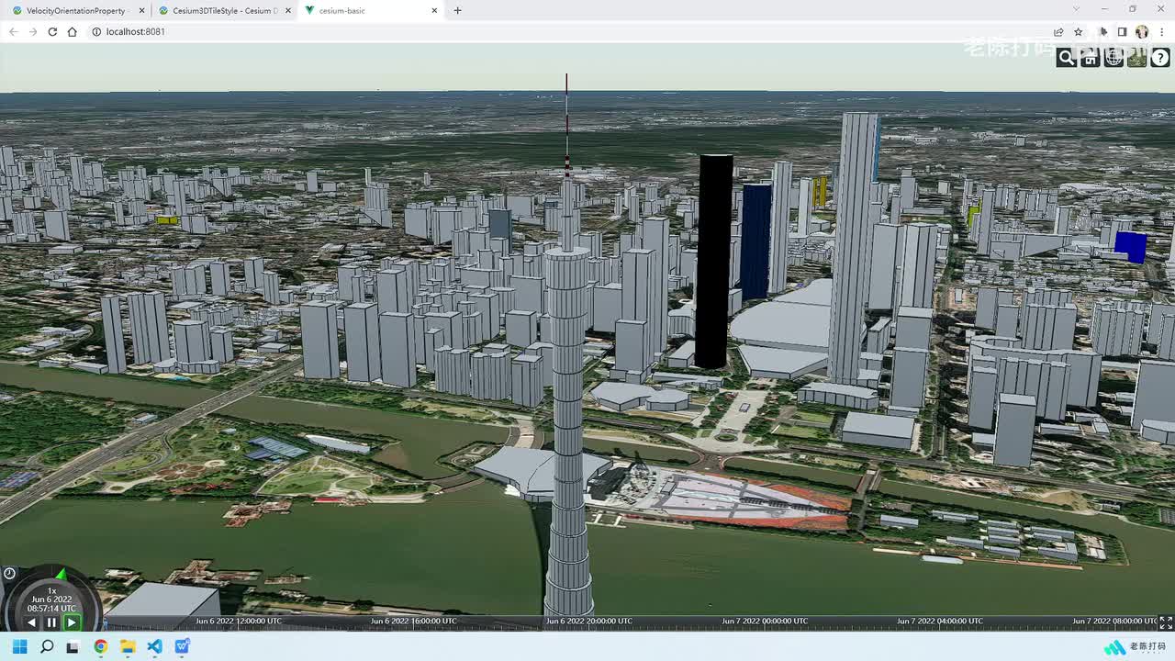1175x661 pixels.
Task: Open the Windows Start menu
Action: pos(19,646)
